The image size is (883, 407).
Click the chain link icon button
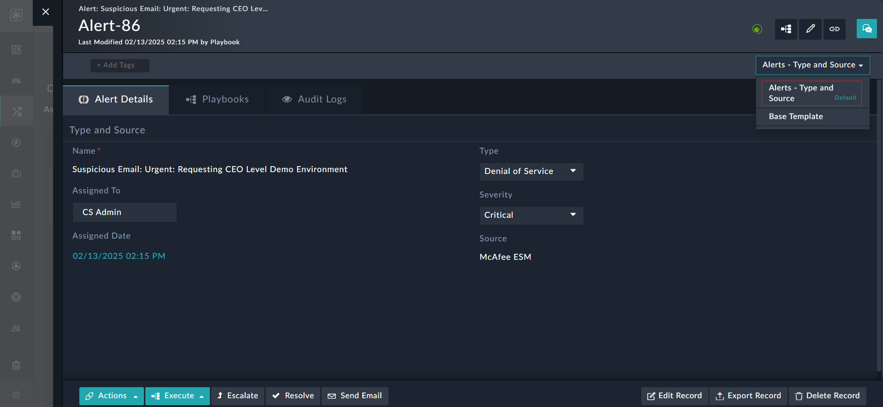coord(835,29)
